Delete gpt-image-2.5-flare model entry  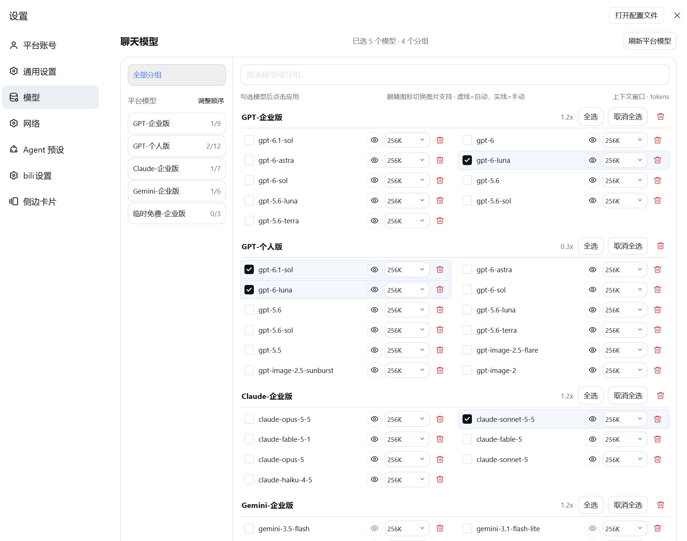(657, 350)
